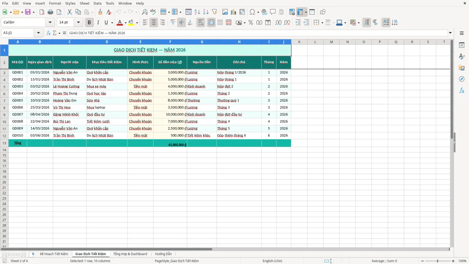Click the Clear Direct Formatting icon
The width and height of the screenshot is (469, 264).
[109, 12]
